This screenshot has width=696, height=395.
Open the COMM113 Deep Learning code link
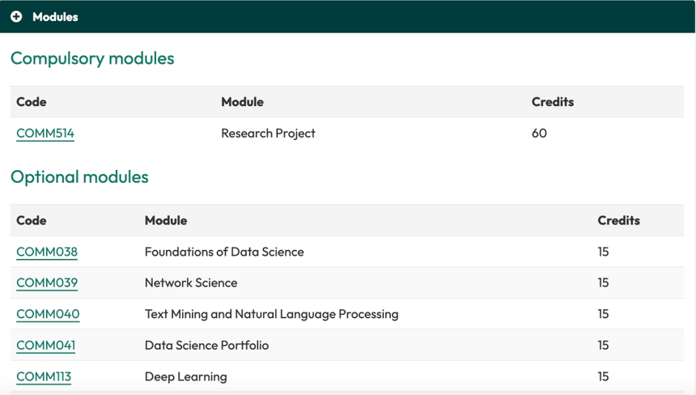[44, 376]
